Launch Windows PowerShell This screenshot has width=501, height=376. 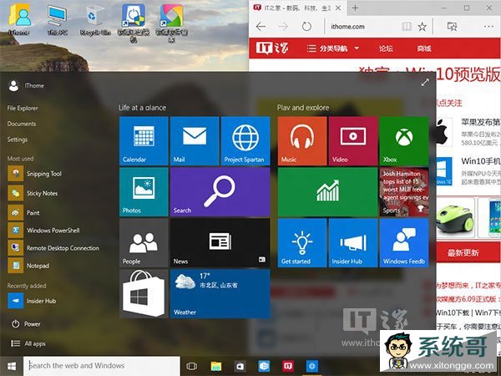(44, 231)
